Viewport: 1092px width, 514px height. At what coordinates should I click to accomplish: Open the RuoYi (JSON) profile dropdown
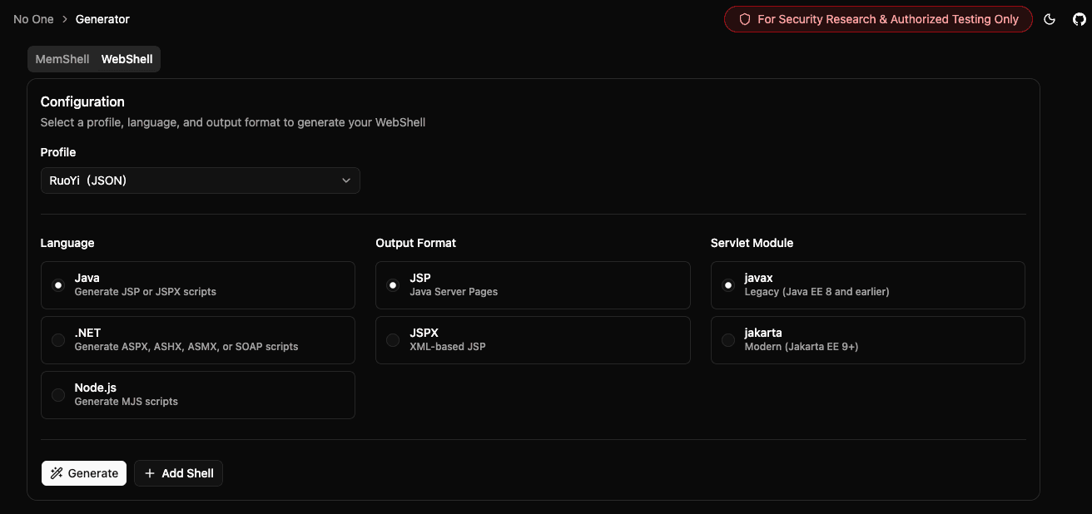pos(200,180)
